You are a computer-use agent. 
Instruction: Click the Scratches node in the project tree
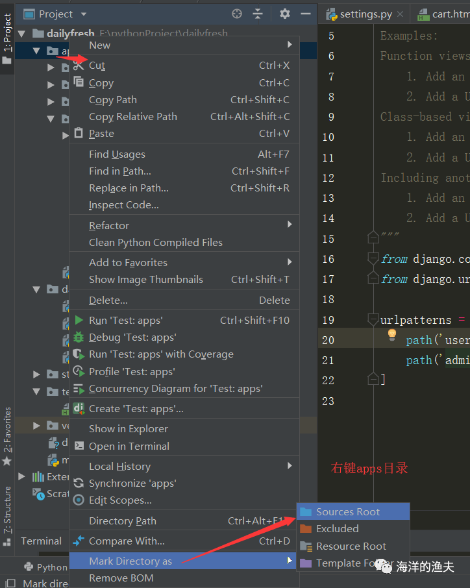click(x=51, y=494)
